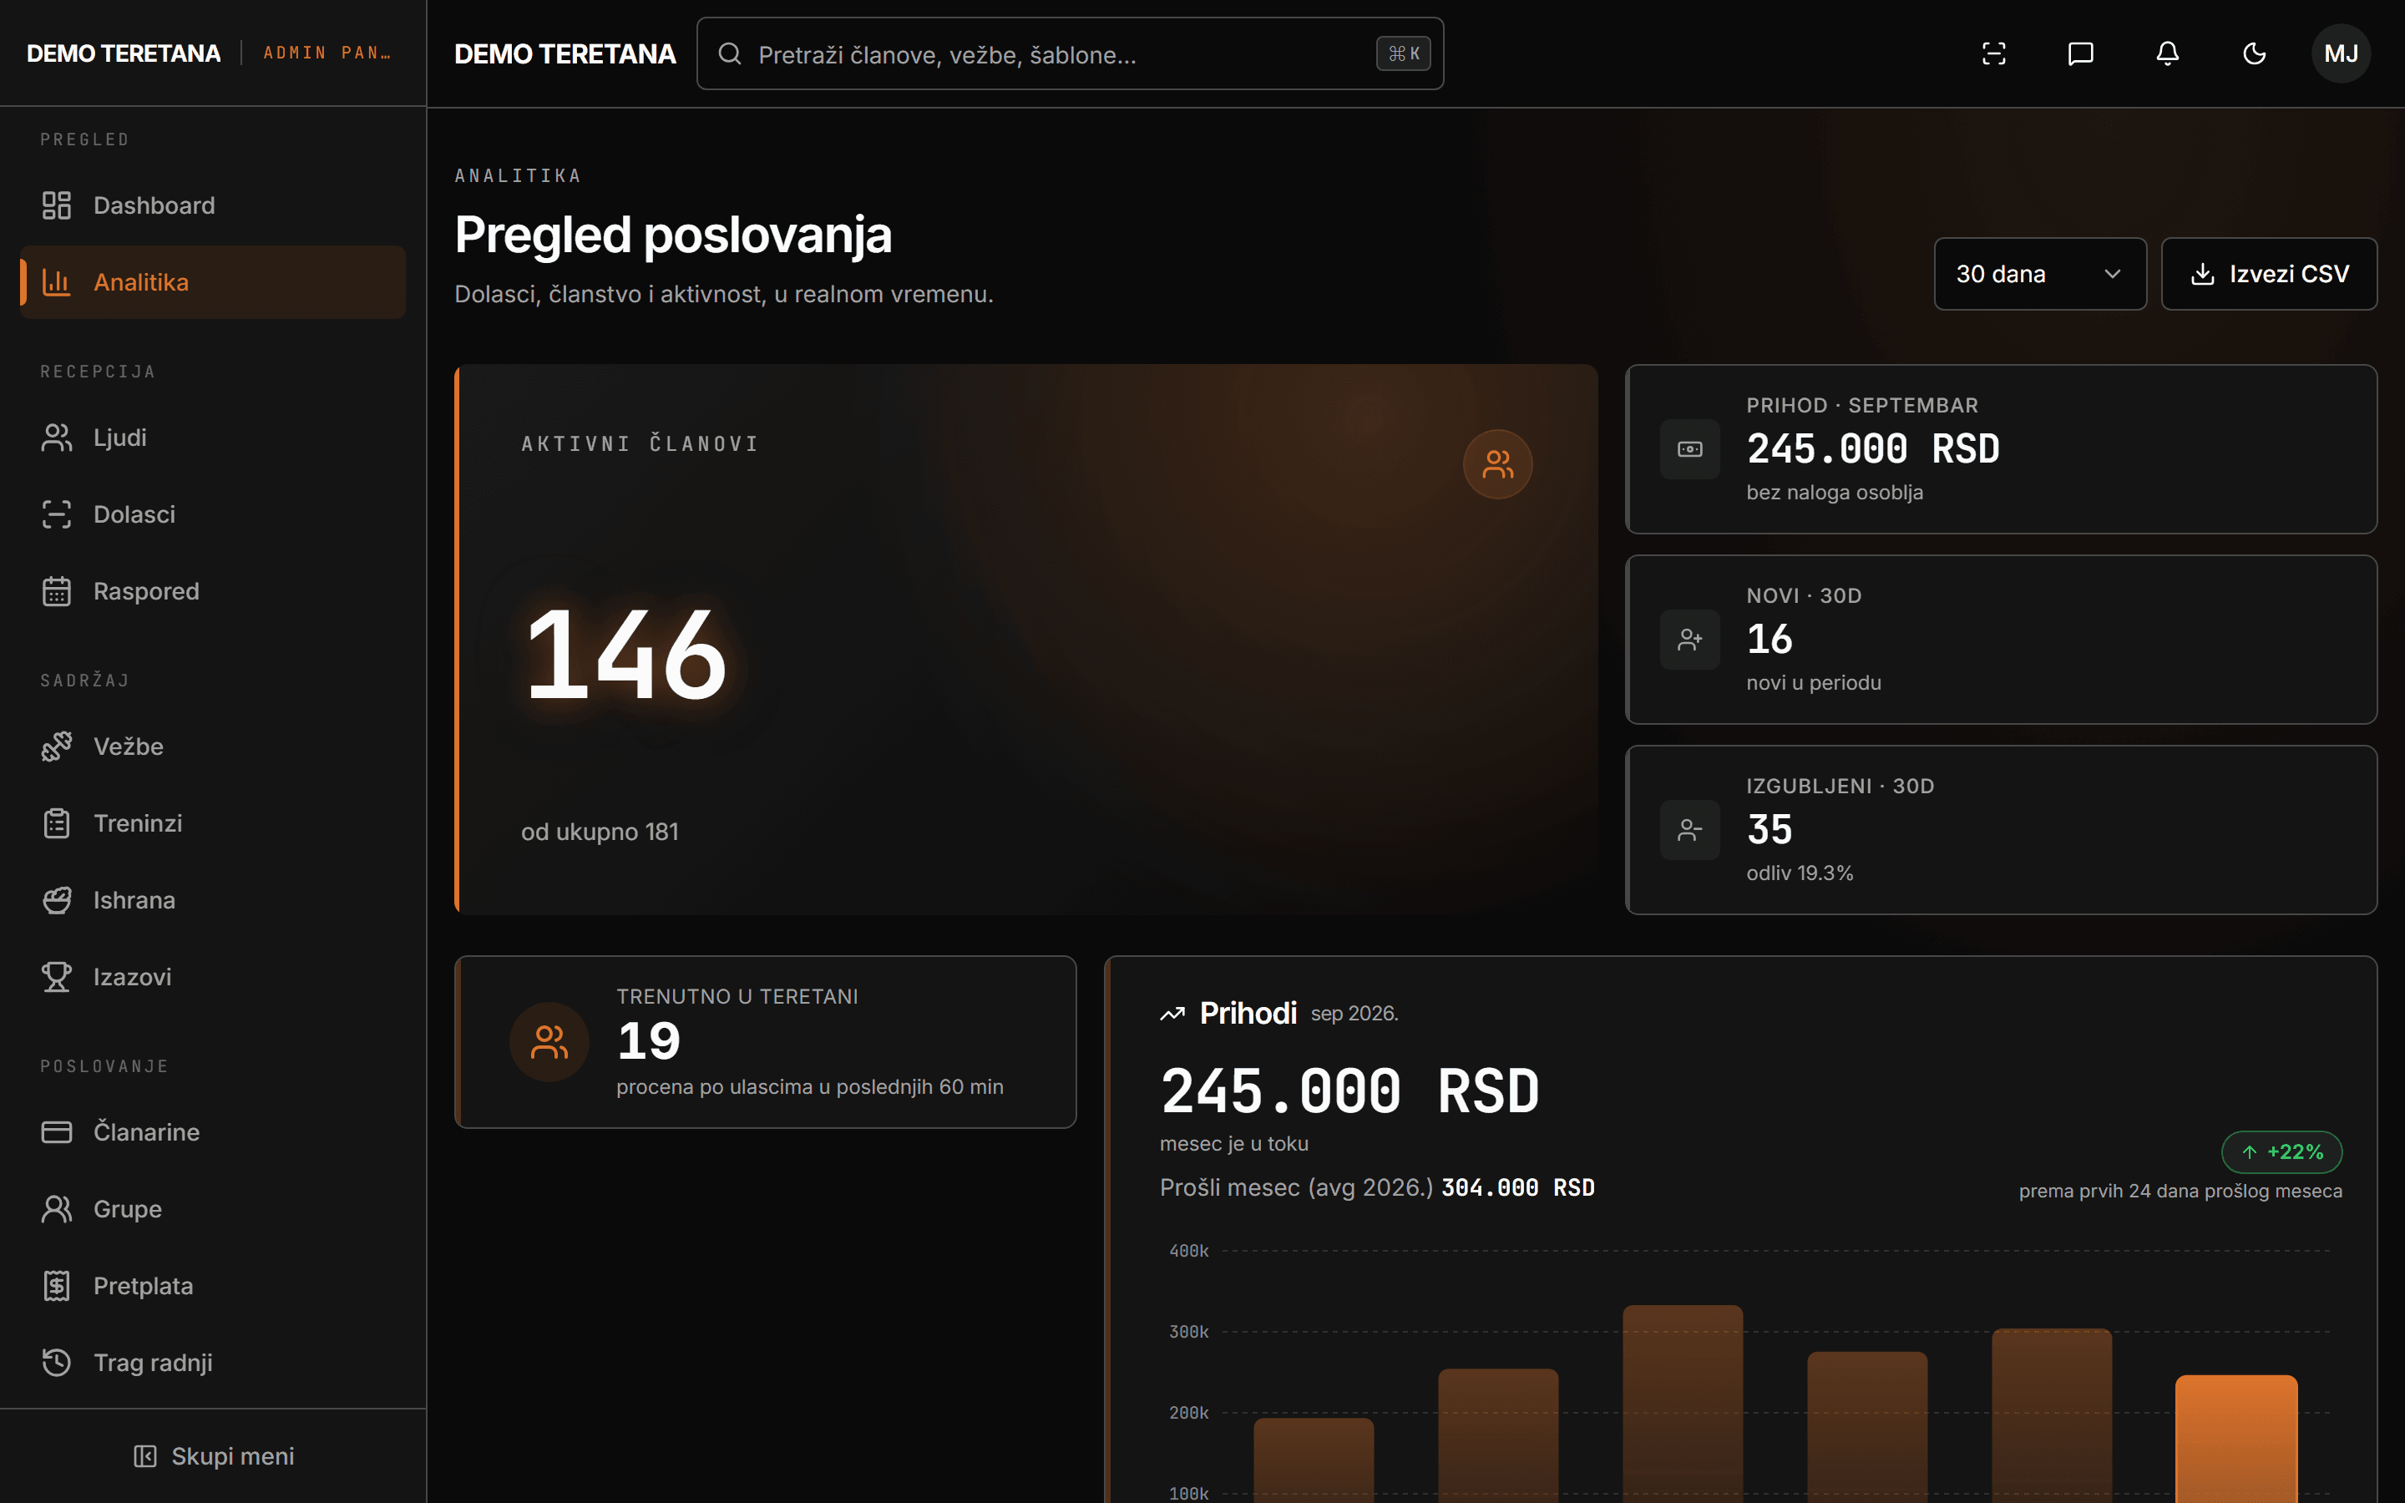Image resolution: width=2405 pixels, height=1503 pixels.
Task: Open the messages chat icon
Action: (x=2080, y=53)
